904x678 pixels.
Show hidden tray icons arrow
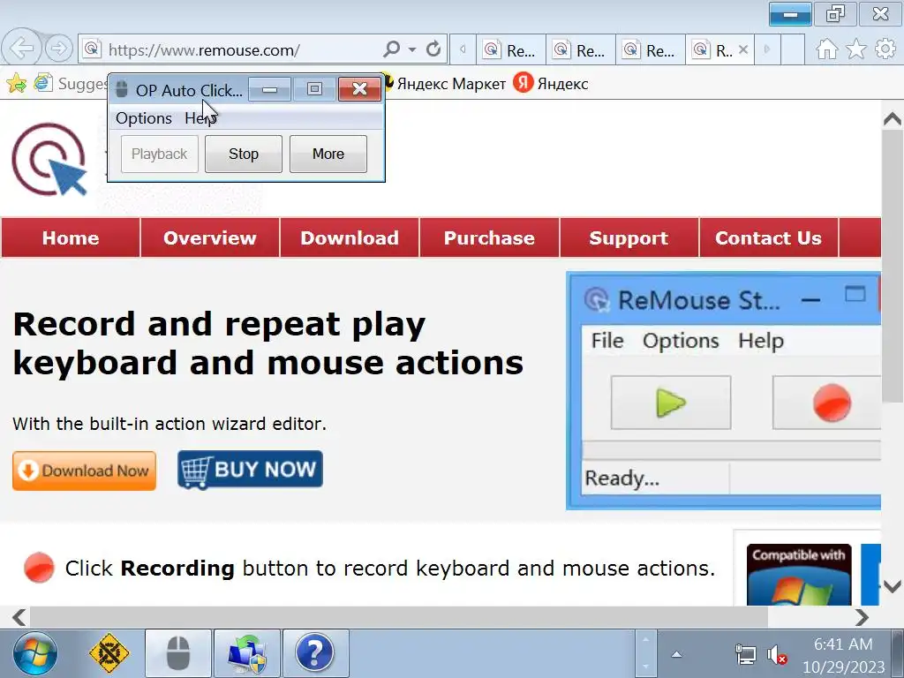[x=677, y=654]
